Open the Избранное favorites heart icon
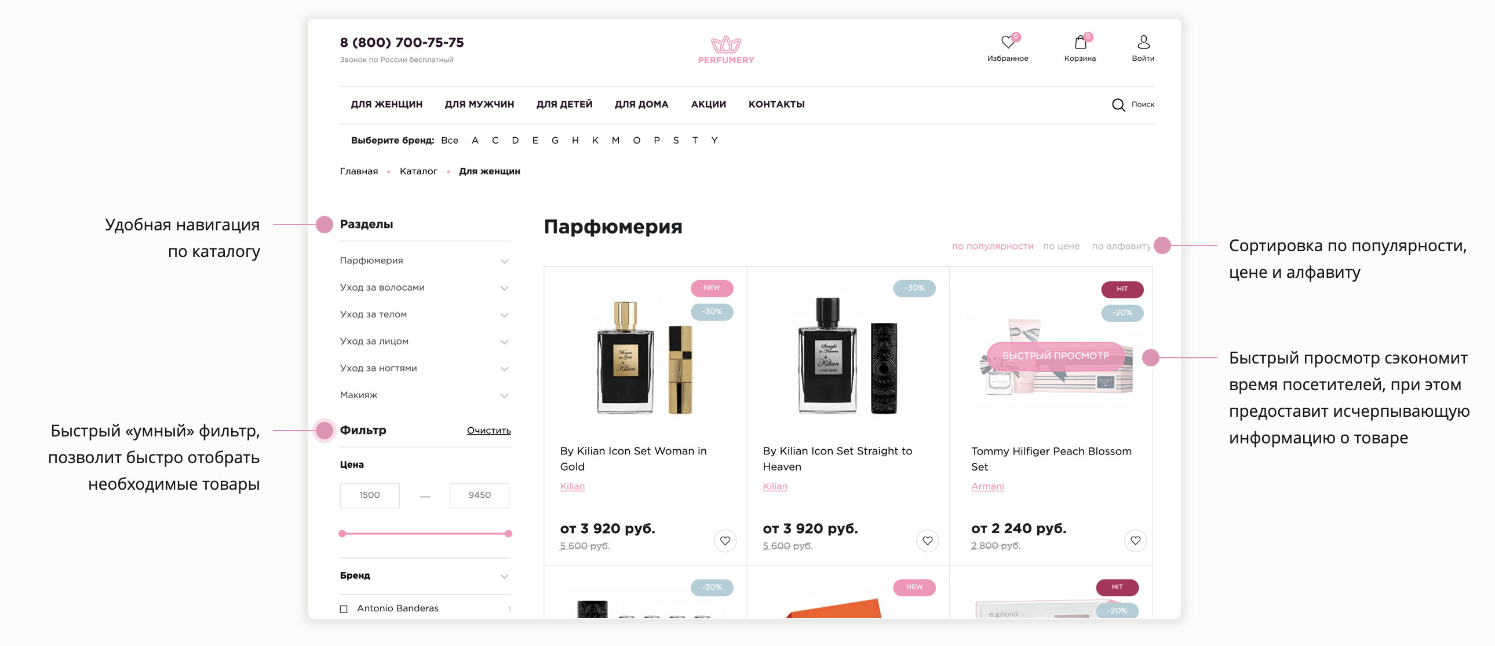The image size is (1495, 646). point(1008,42)
